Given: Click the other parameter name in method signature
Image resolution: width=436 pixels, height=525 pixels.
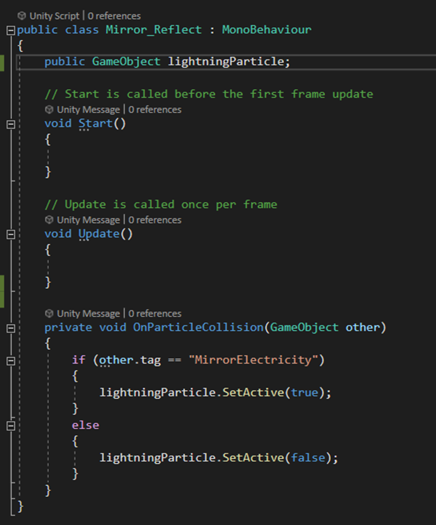Looking at the screenshot, I should [363, 327].
